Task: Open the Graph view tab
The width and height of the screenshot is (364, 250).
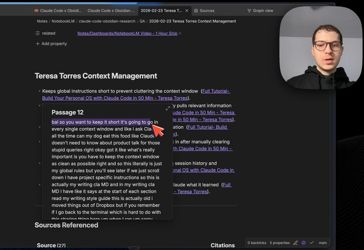Action: 260,11
